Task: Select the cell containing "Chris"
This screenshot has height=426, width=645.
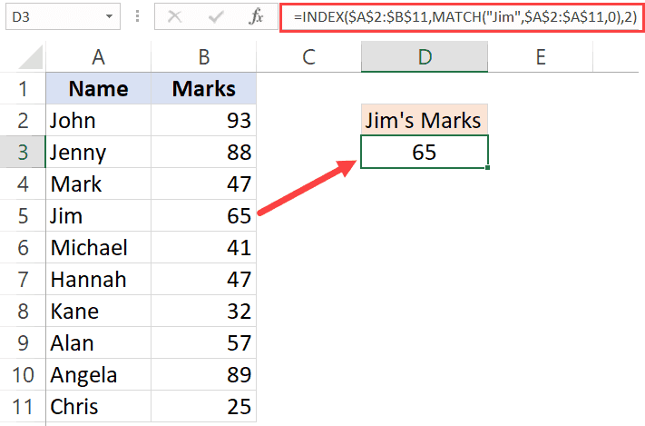Action: pyautogui.click(x=98, y=406)
